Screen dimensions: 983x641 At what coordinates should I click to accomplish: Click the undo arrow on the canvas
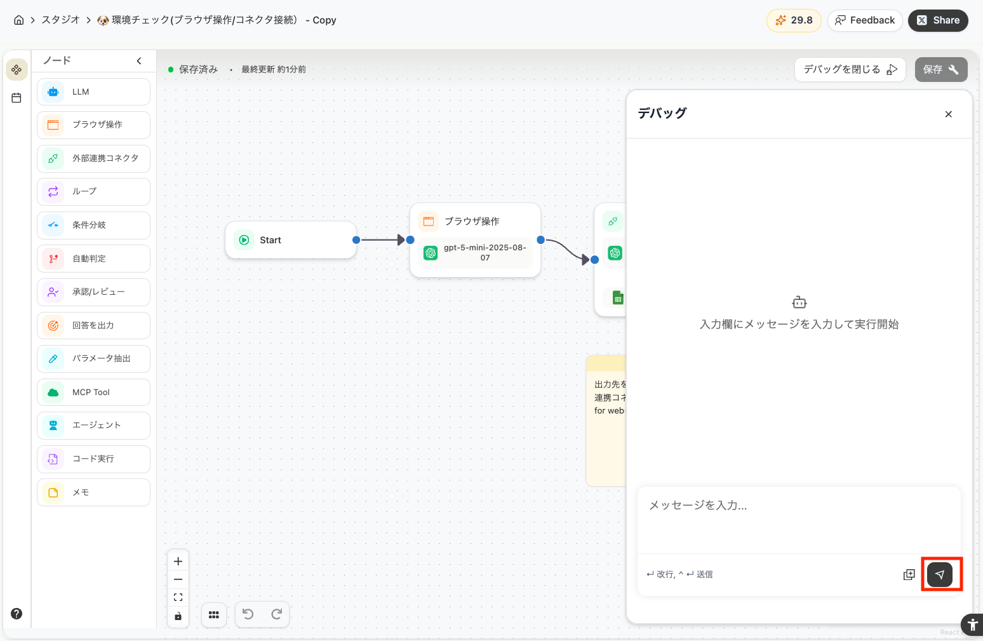pos(248,614)
